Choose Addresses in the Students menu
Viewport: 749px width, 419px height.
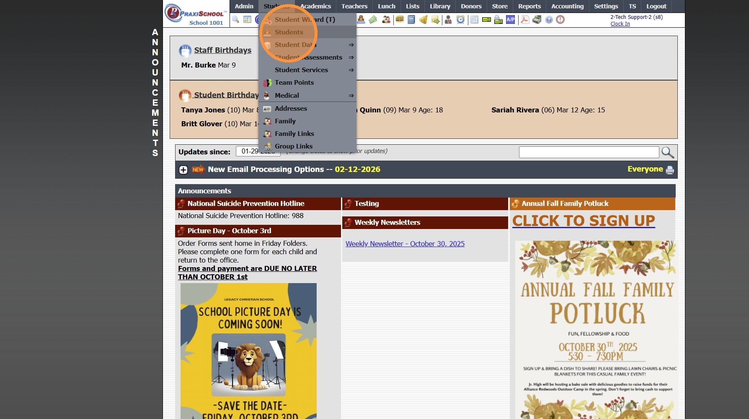point(307,109)
